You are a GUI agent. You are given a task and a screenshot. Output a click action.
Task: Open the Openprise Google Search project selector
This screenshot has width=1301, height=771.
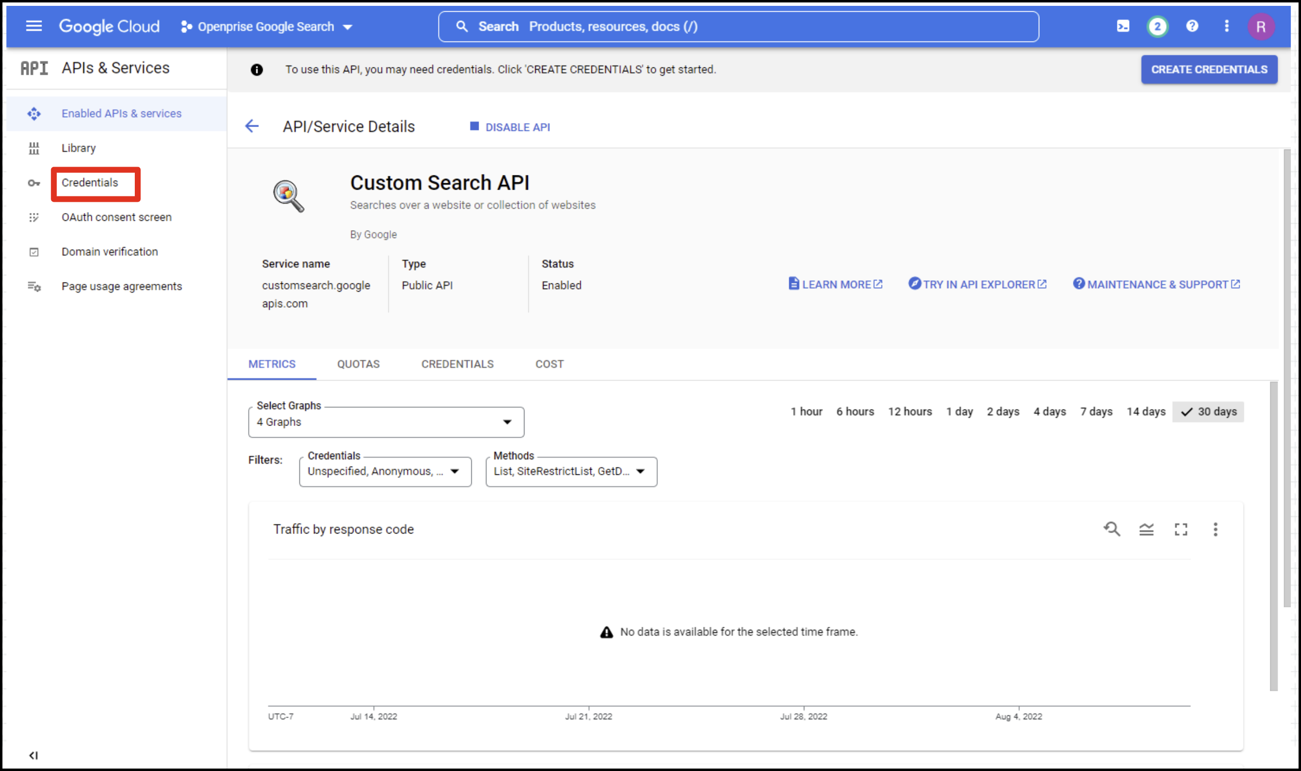[x=266, y=26]
